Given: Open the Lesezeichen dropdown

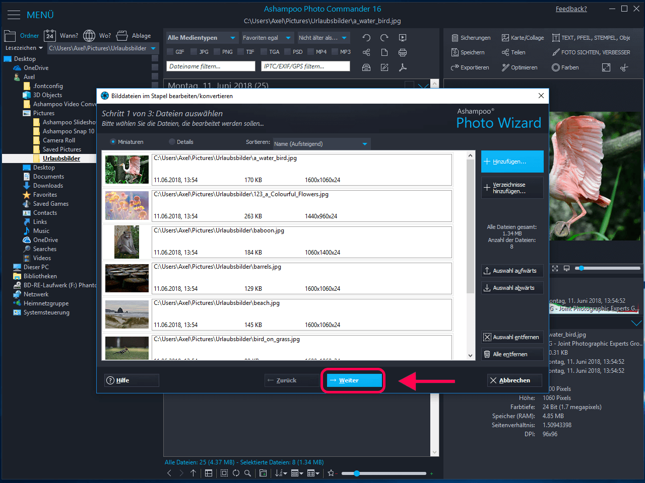Looking at the screenshot, I should [24, 48].
